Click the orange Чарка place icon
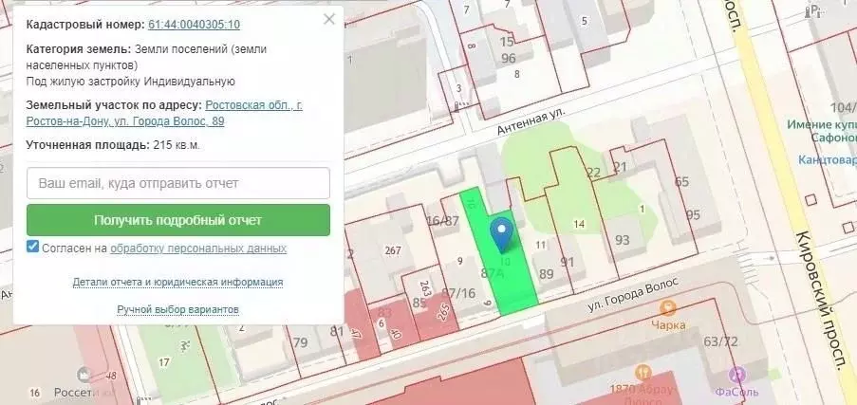Image resolution: width=857 pixels, height=405 pixels. 668,306
